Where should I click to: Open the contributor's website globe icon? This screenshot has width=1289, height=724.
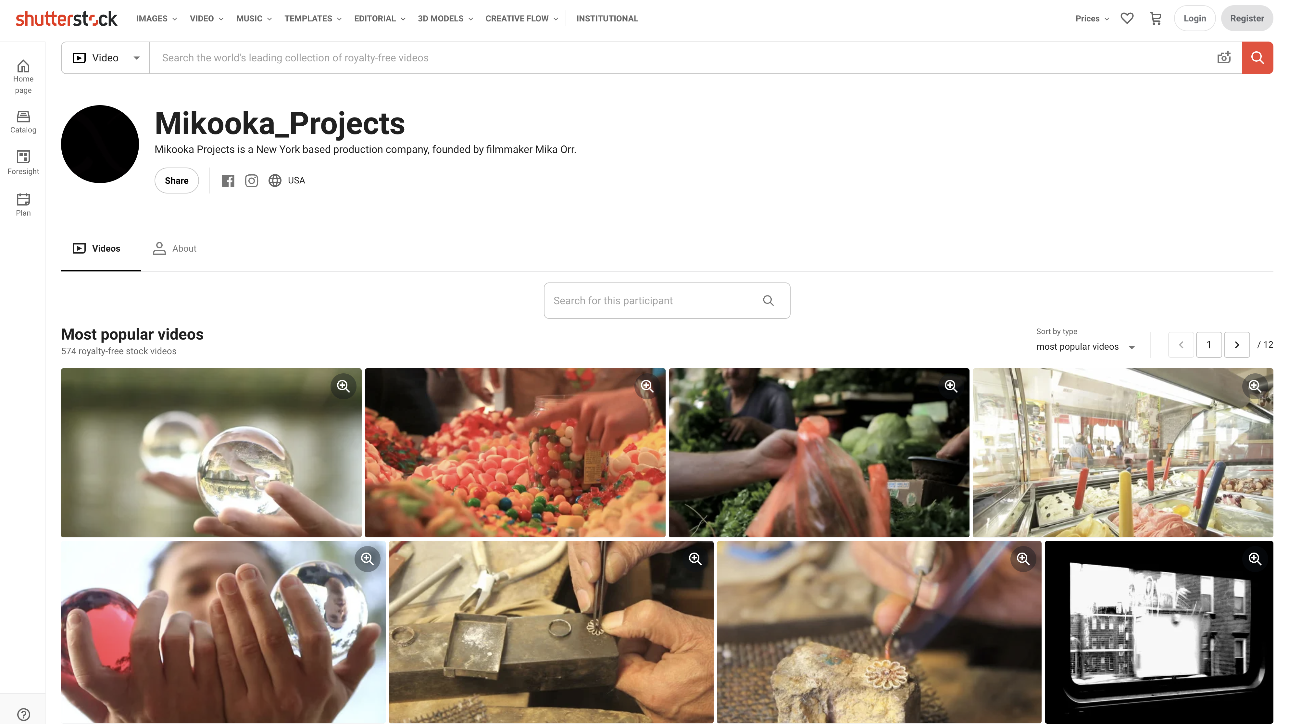pos(275,181)
